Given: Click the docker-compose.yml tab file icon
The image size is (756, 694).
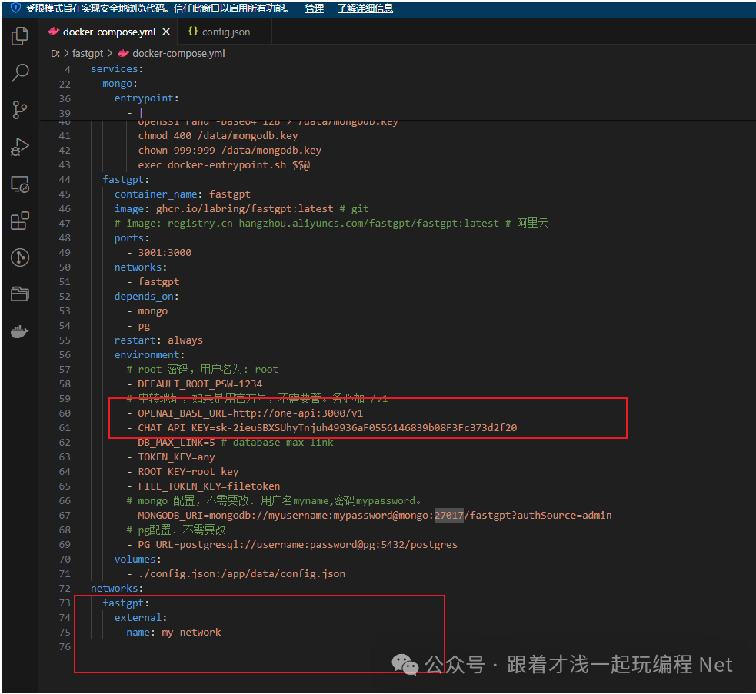Looking at the screenshot, I should (54, 32).
